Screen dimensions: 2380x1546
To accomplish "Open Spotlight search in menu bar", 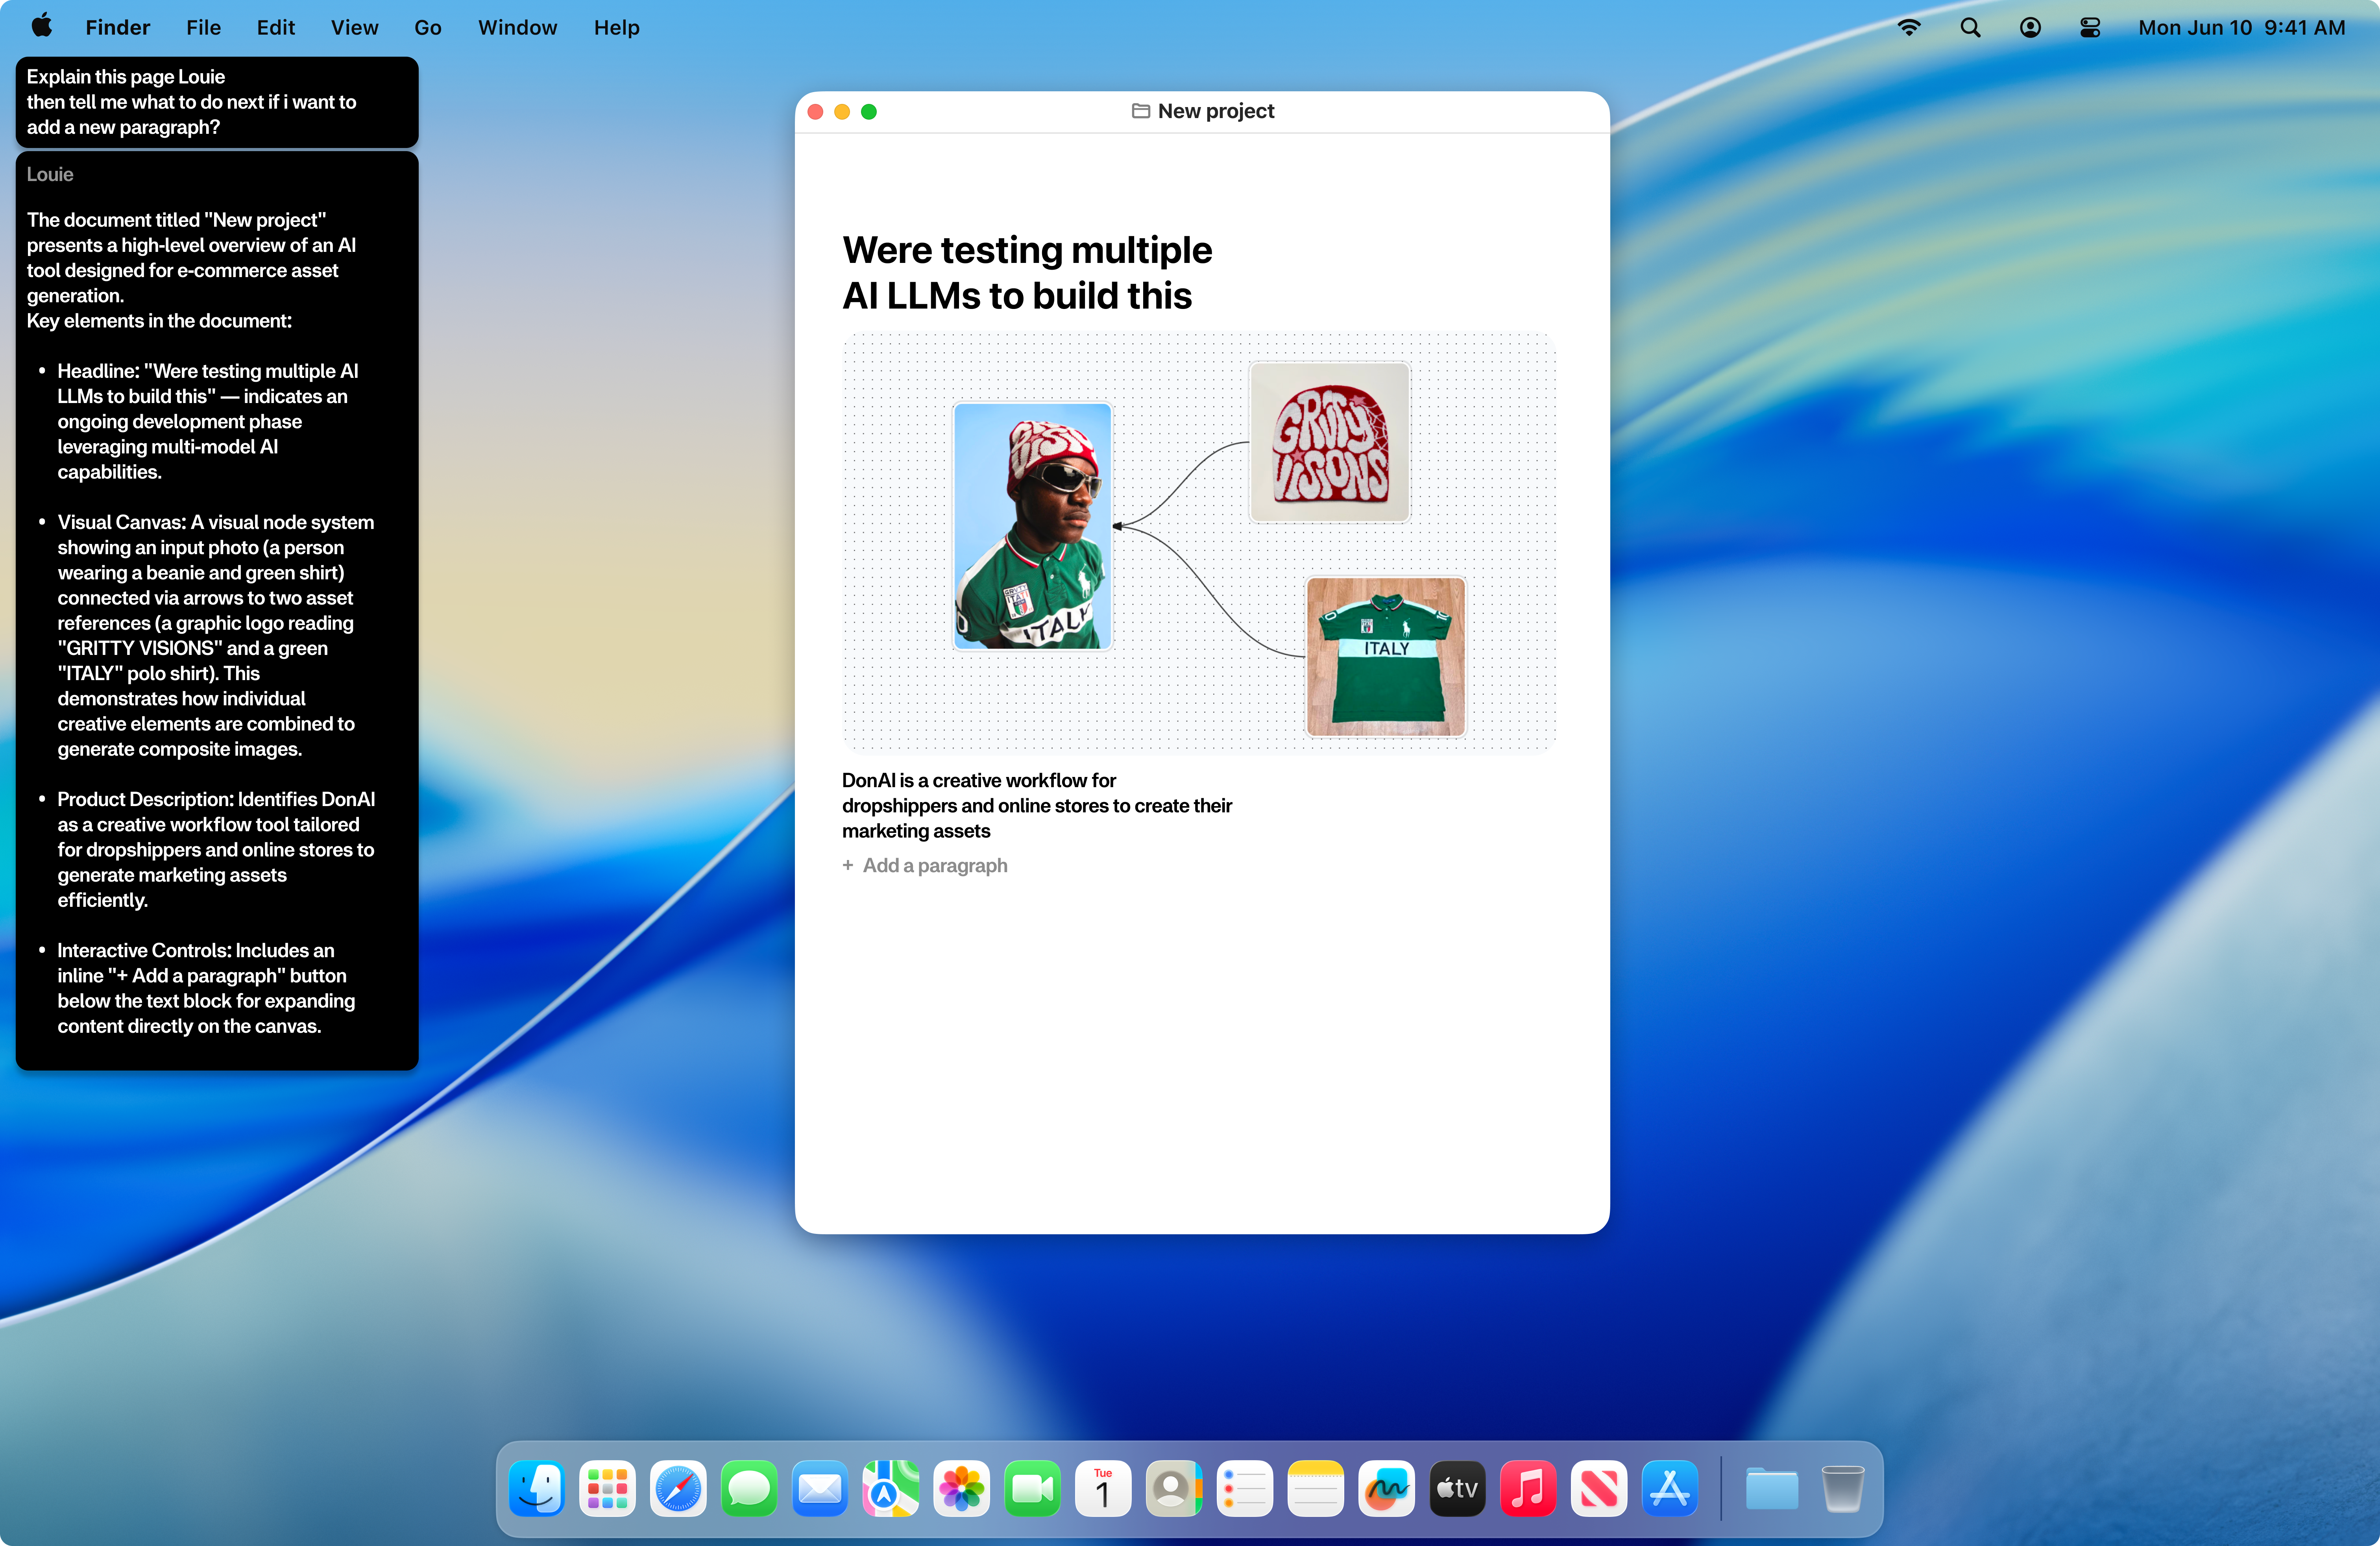I will click(x=1970, y=27).
